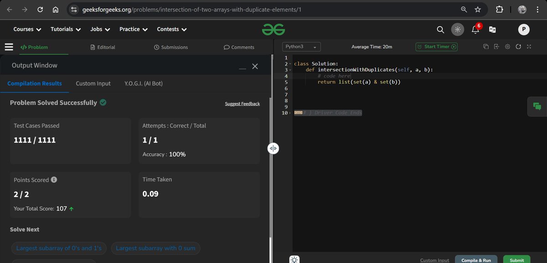
Task: Expand the Practice menu
Action: tap(134, 29)
